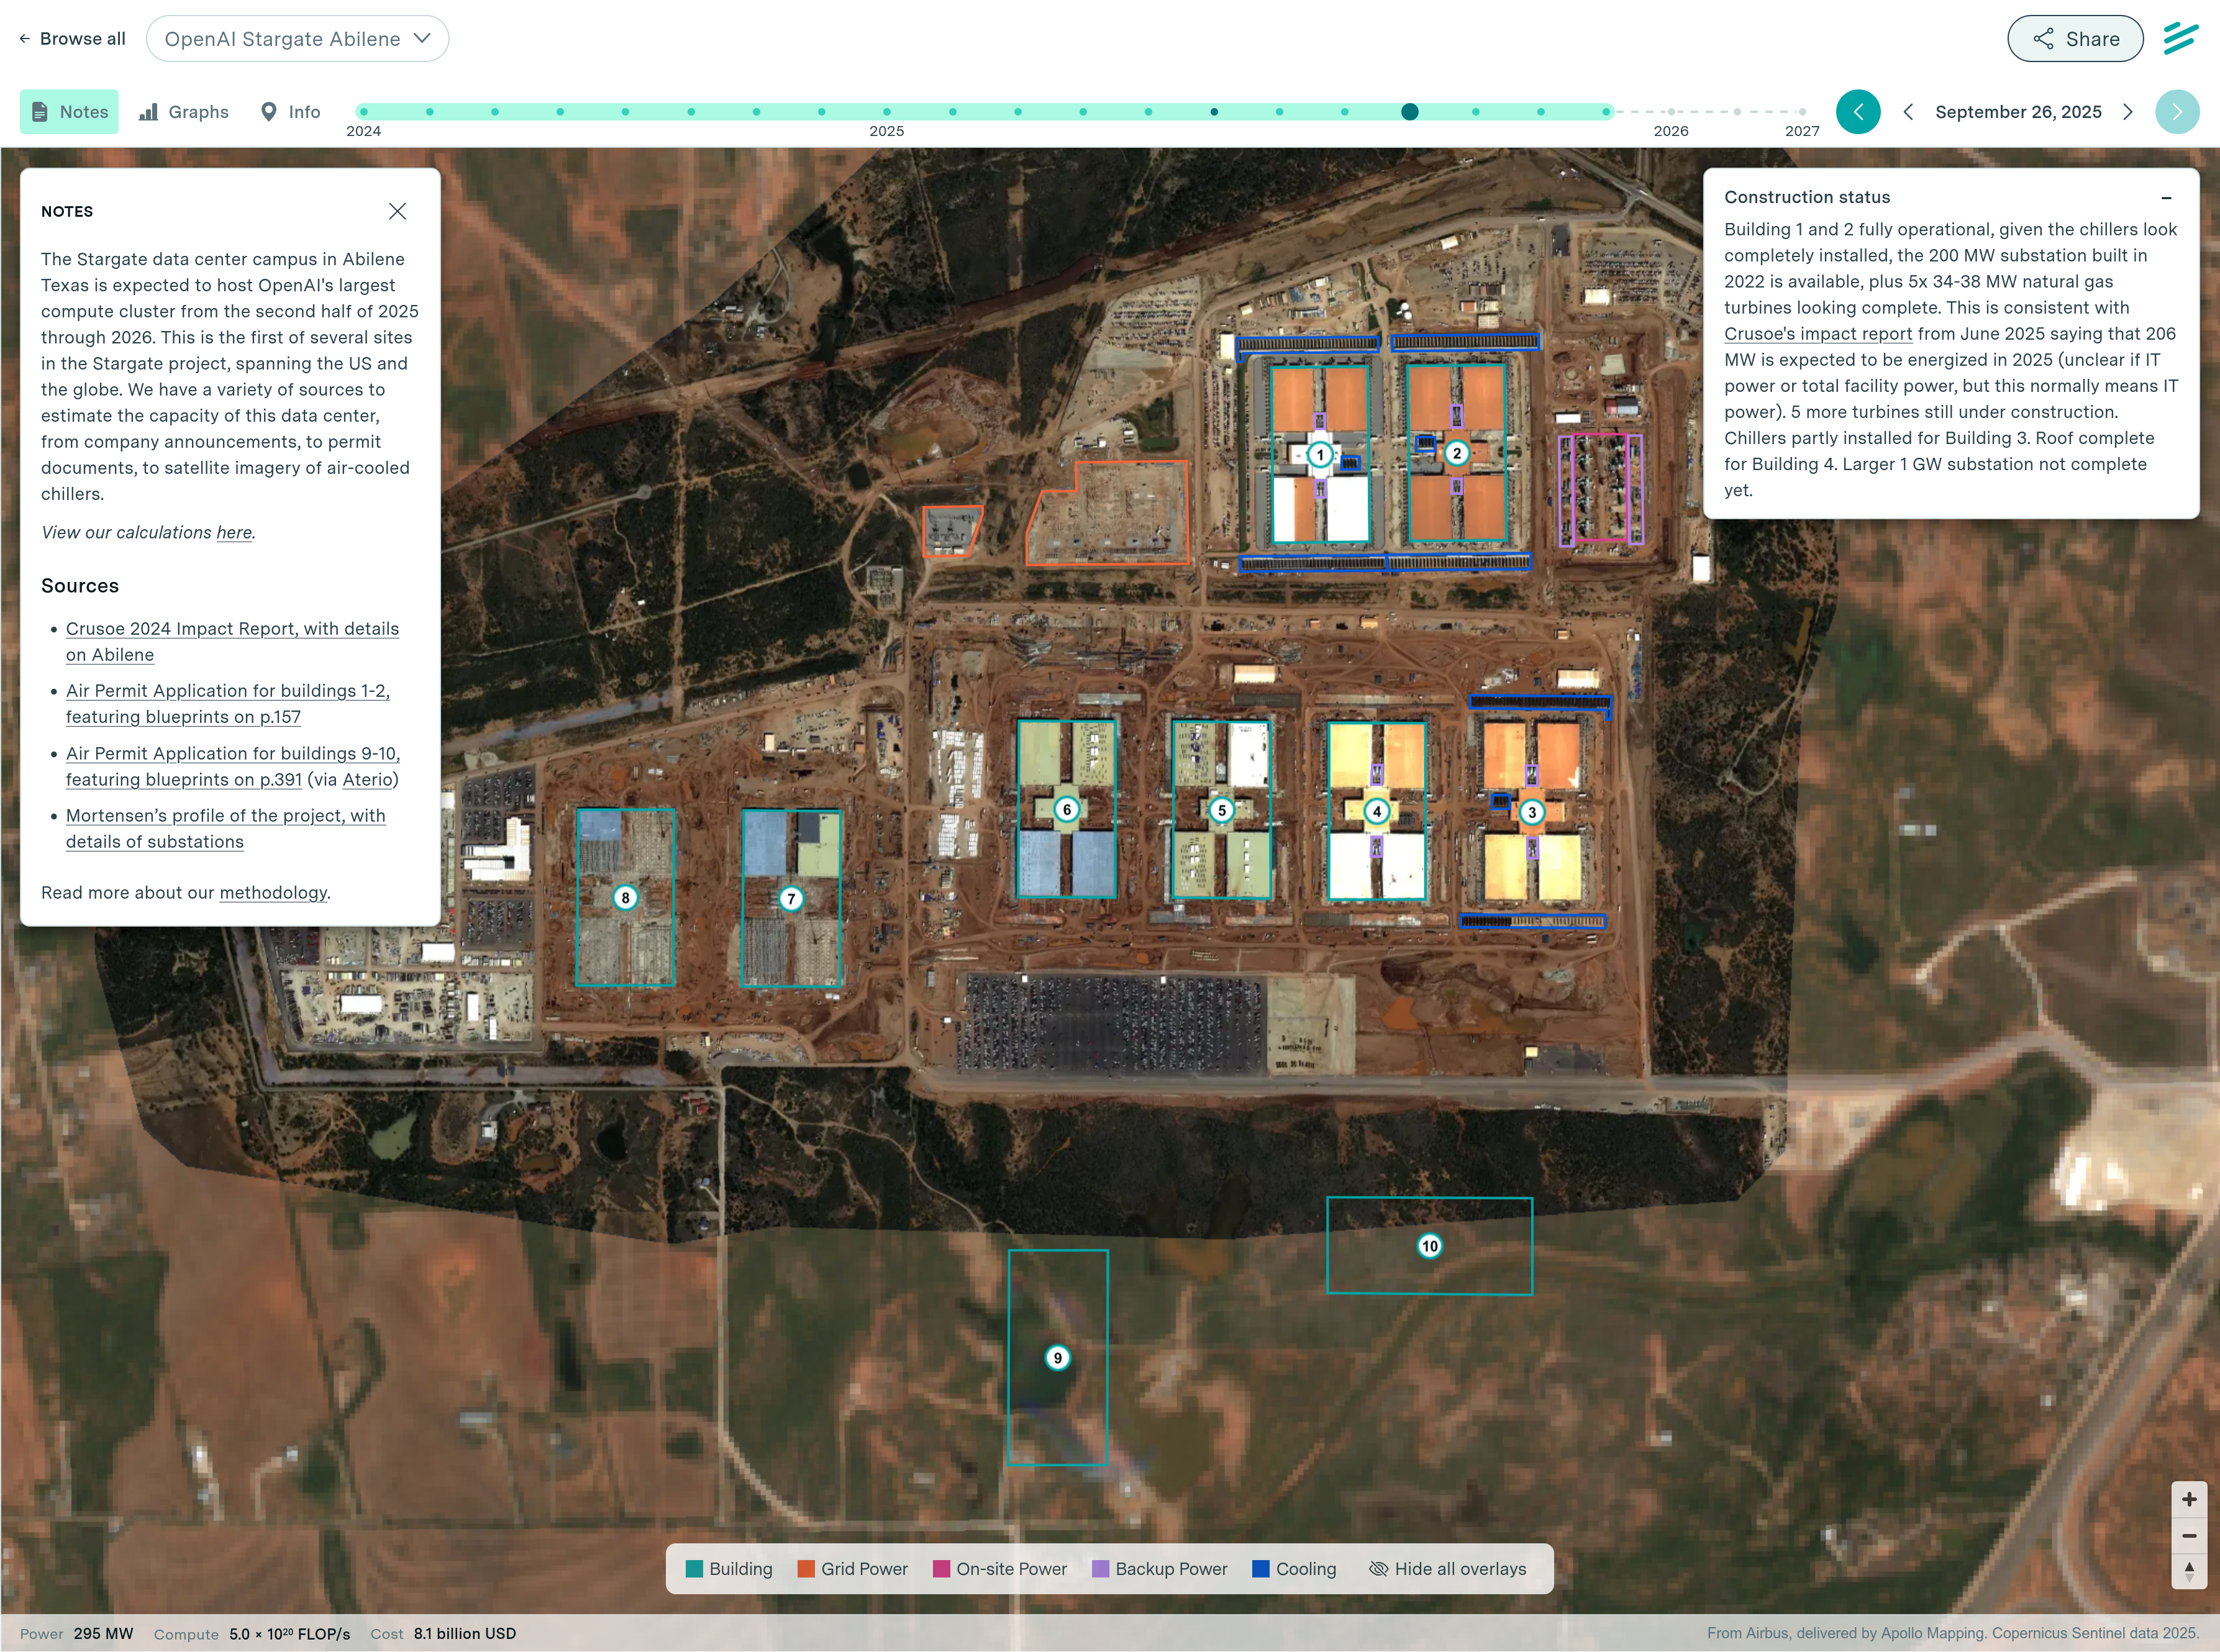Viewport: 2220px width, 1652px height.
Task: Click building marker number 10 on map
Action: tap(1429, 1246)
